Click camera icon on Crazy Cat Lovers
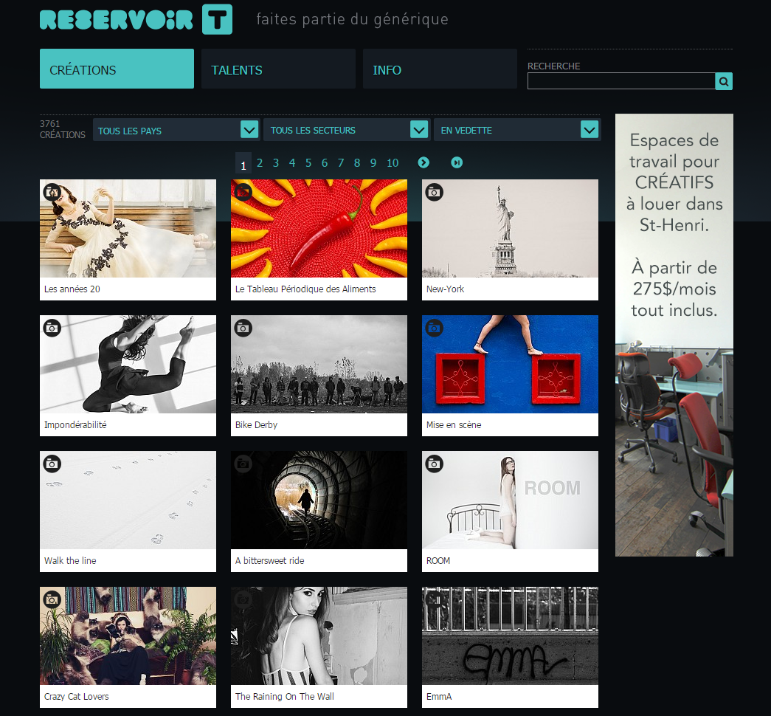Viewport: 771px width, 716px height. point(52,599)
